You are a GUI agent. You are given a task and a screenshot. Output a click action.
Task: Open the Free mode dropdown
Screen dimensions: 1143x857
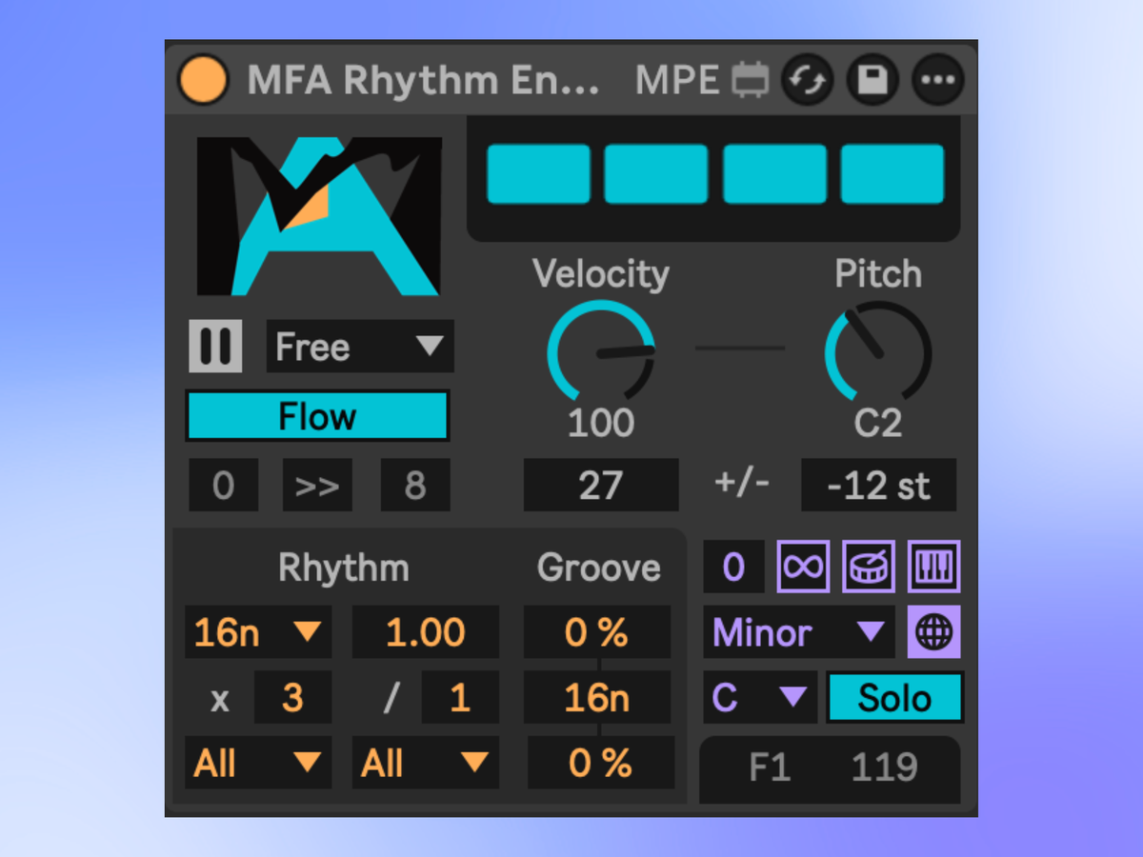(x=360, y=346)
